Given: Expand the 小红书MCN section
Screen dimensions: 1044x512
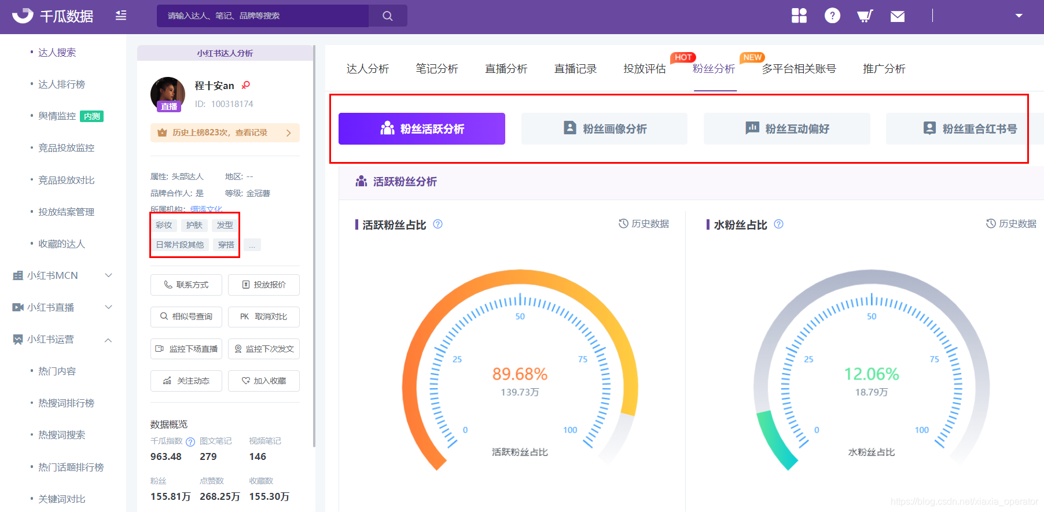Looking at the screenshot, I should (x=63, y=275).
